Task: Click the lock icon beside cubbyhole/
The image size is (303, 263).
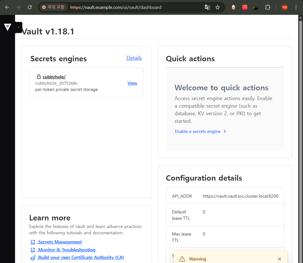Action: (x=39, y=77)
